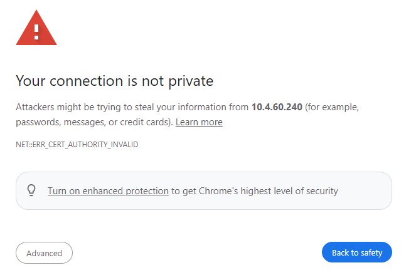Click the word security in the suggestion box
The width and height of the screenshot is (416, 280).
[320, 191]
